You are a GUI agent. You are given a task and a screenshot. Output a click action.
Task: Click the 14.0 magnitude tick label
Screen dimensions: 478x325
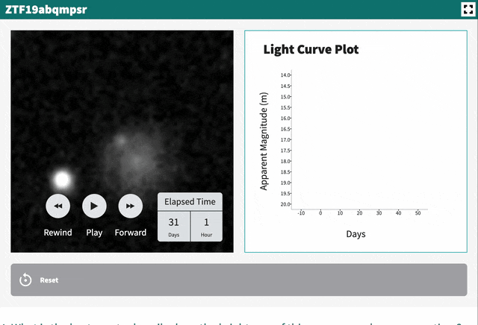[285, 75]
